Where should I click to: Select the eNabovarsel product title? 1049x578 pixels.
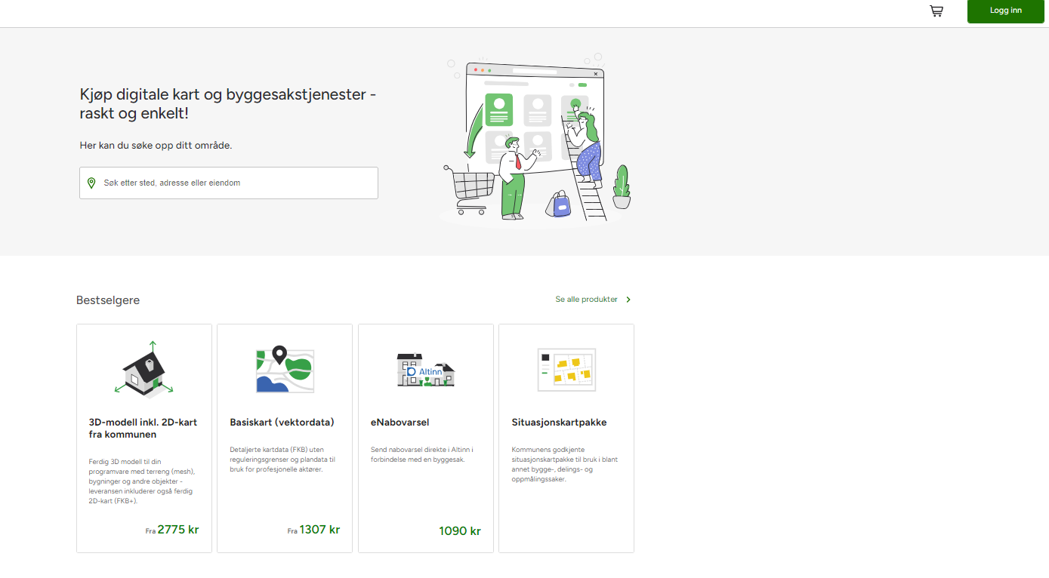click(400, 423)
